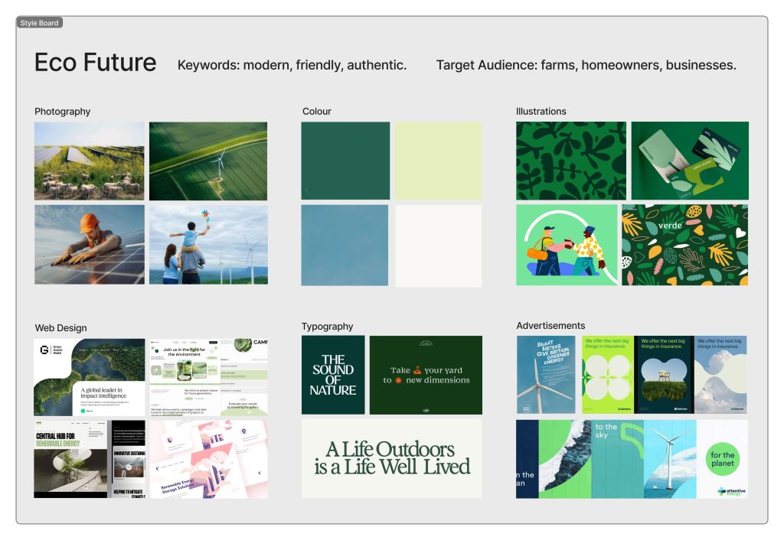Click the Smart Meters wind turbine poster
784x540 pixels.
pos(546,375)
